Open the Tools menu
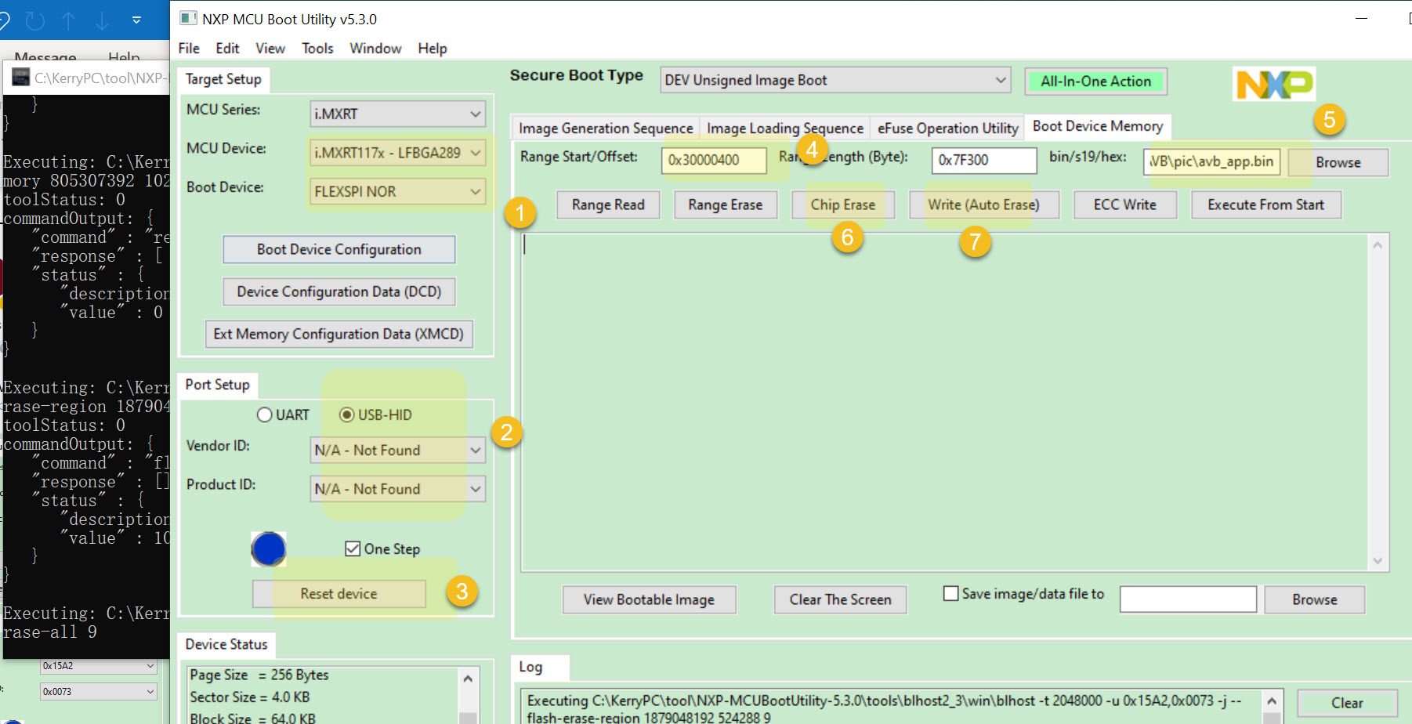This screenshot has height=724, width=1412. click(317, 48)
